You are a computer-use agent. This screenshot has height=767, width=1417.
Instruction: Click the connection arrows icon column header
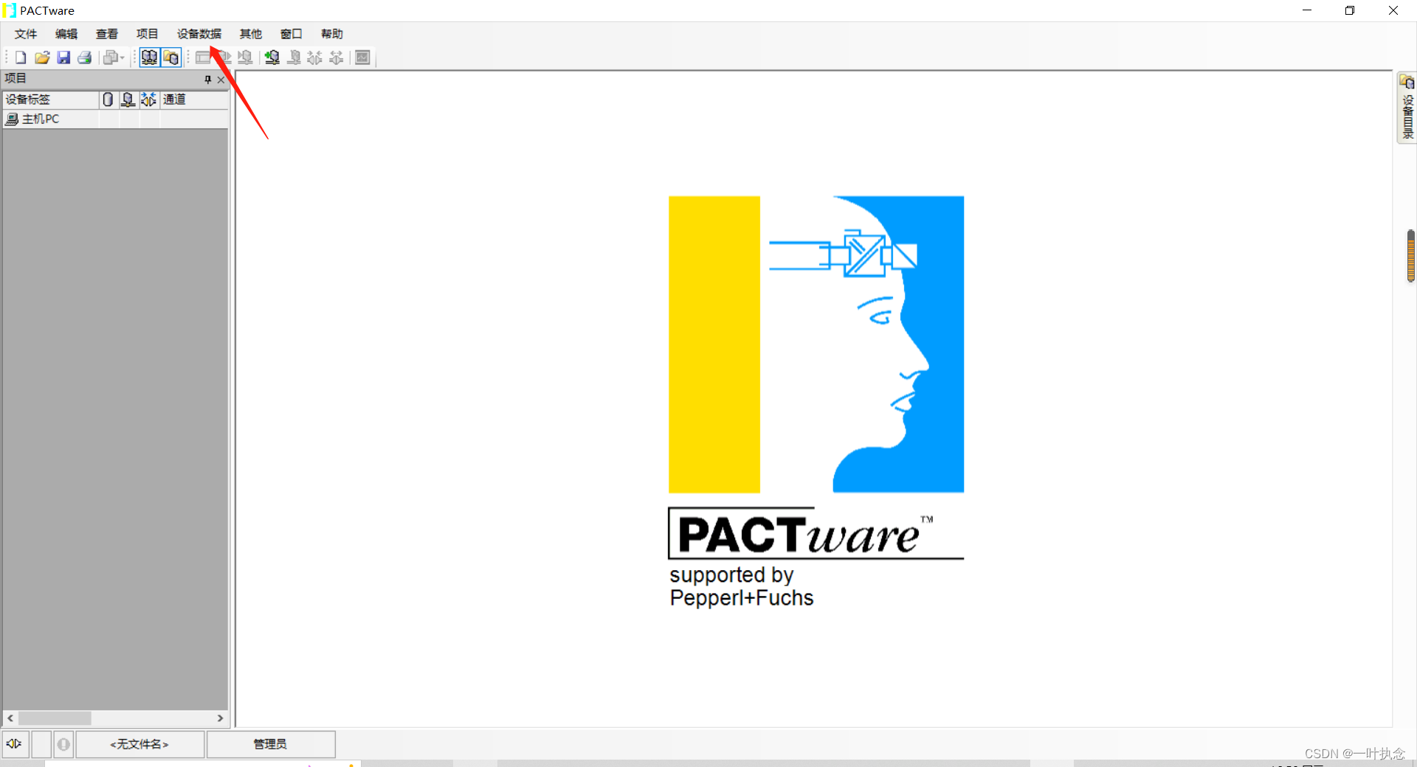coord(149,100)
